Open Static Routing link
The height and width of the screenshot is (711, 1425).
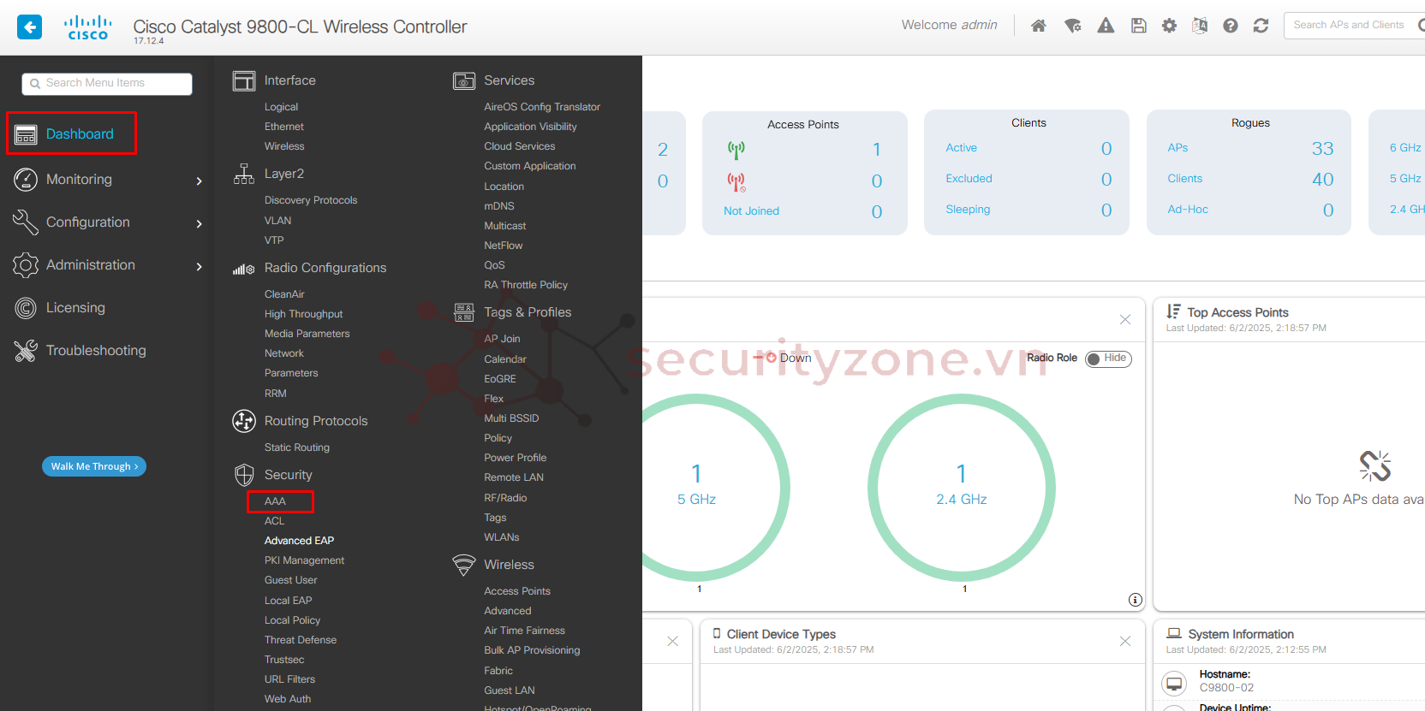297,447
